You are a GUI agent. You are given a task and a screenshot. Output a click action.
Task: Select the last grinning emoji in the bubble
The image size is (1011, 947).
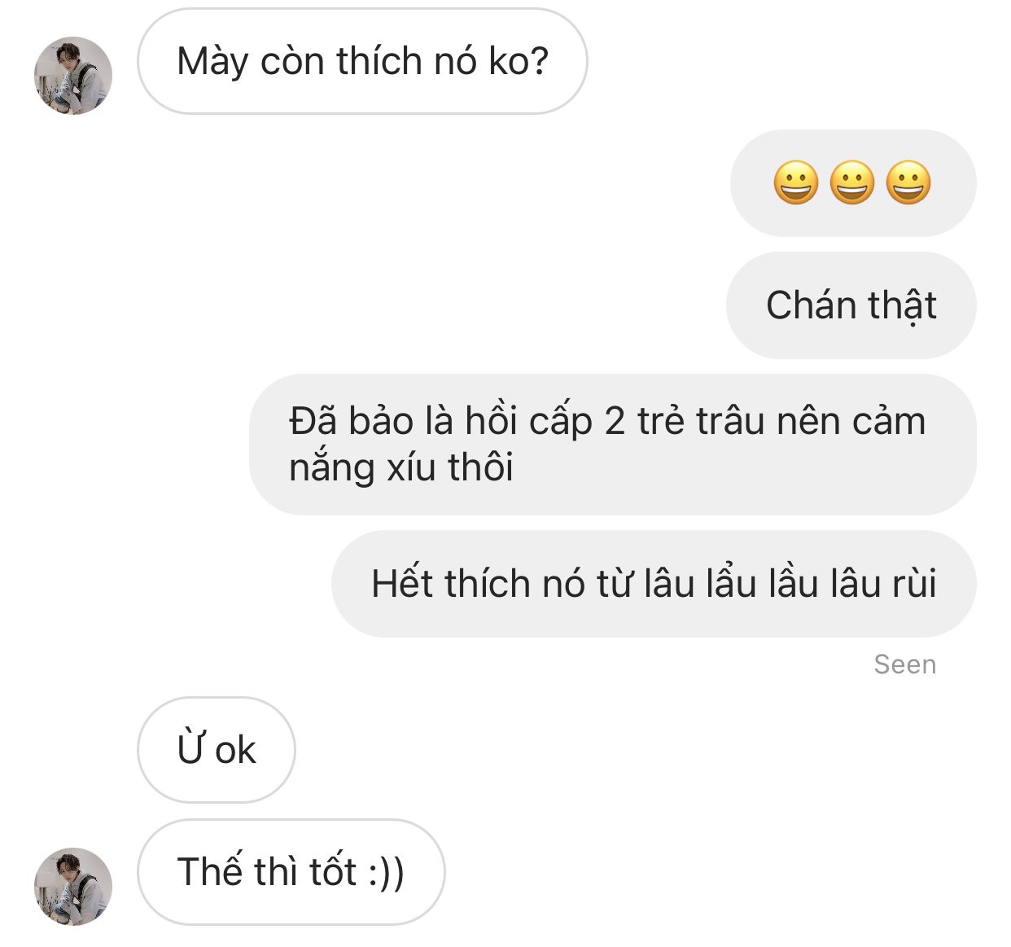point(908,182)
